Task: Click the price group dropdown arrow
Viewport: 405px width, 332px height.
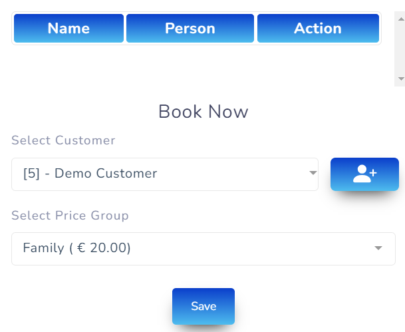Action: click(x=378, y=248)
